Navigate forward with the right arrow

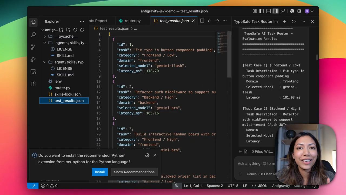click(217, 21)
